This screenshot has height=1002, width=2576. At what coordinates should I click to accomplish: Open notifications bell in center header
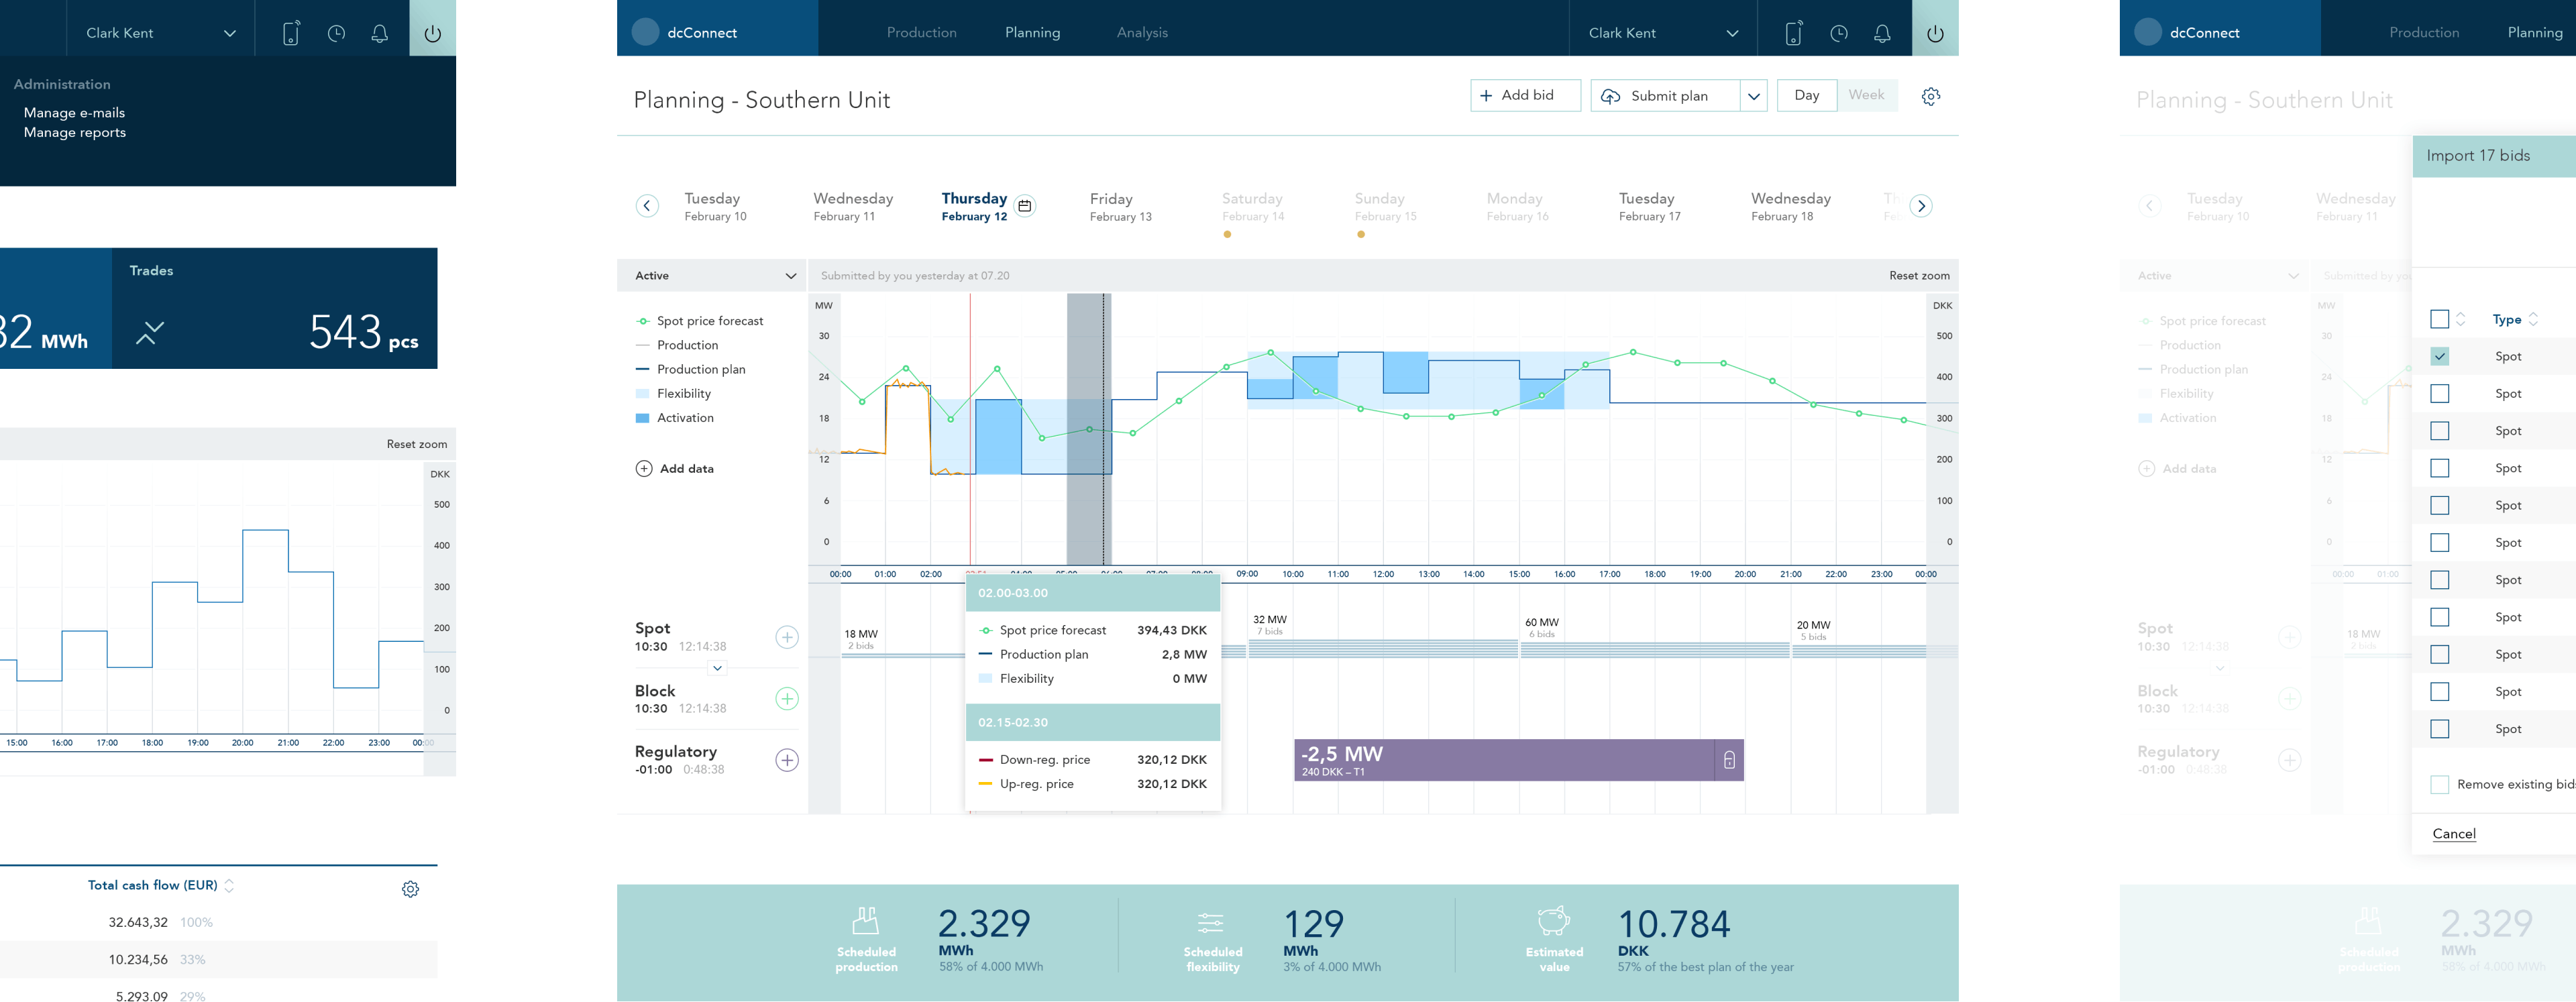point(1882,33)
